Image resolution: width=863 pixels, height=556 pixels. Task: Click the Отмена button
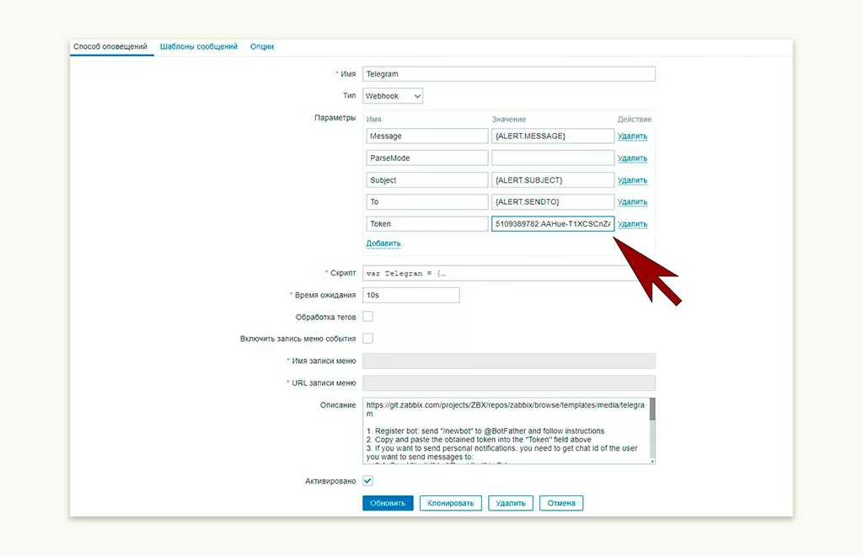point(561,503)
